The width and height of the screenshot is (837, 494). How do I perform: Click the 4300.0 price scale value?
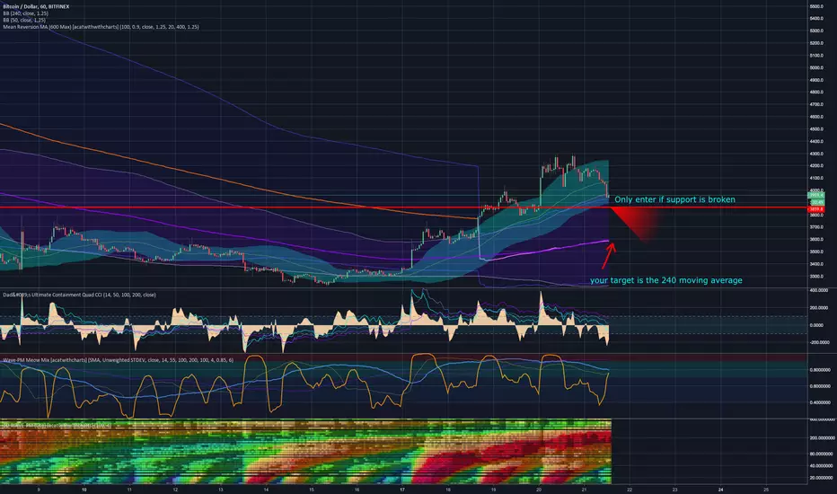coord(816,154)
